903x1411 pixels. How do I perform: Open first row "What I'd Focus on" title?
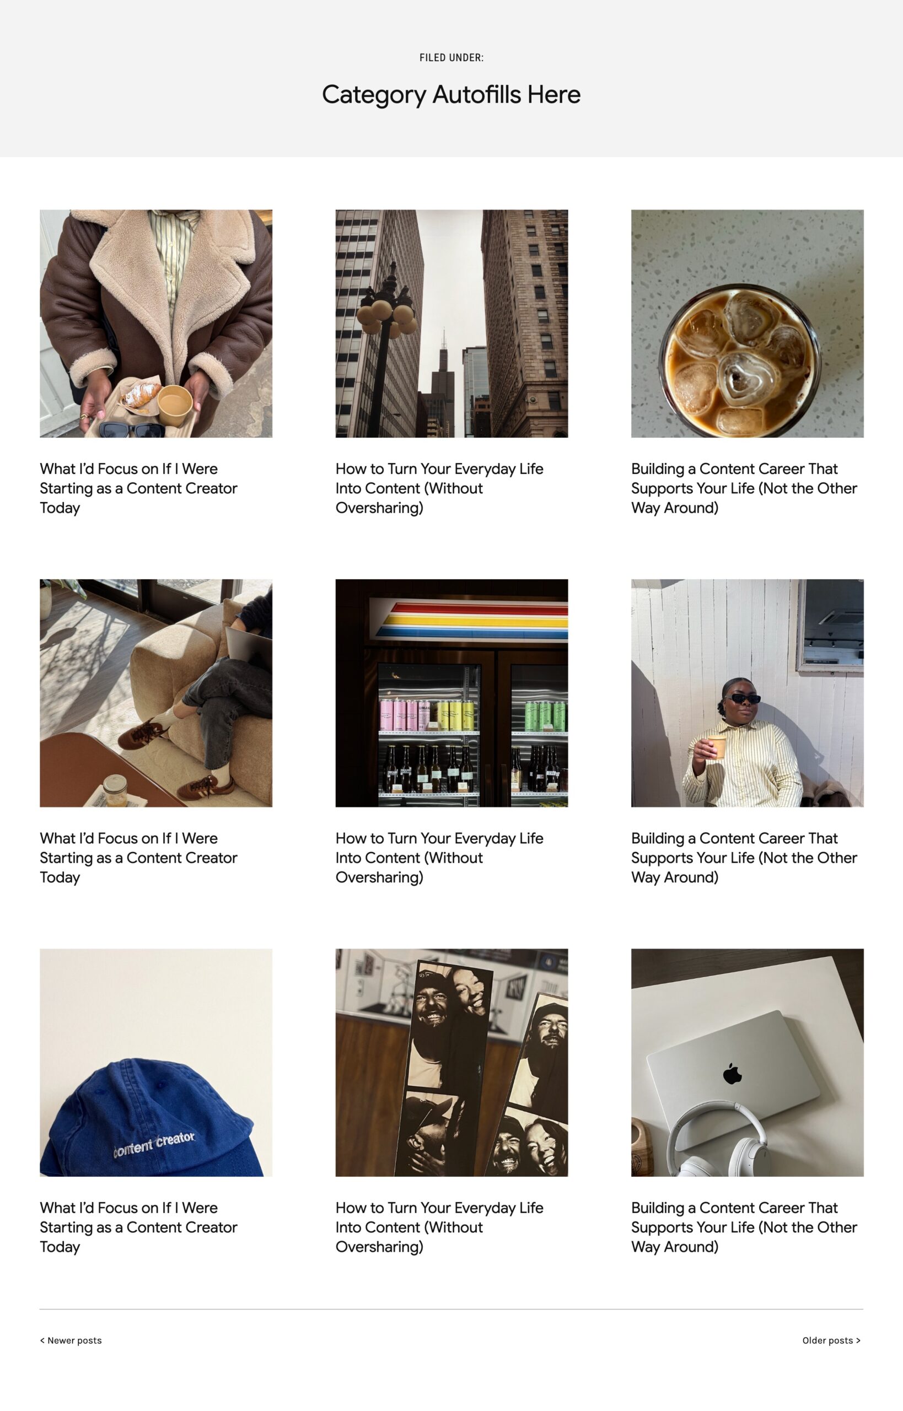coord(138,488)
